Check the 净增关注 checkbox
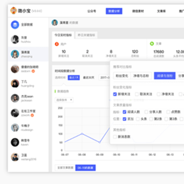 coord(158,94)
